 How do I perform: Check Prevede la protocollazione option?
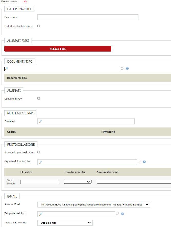click(x=38, y=152)
